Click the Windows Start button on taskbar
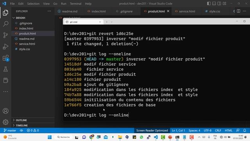The image size is (250, 141). click(x=50, y=137)
